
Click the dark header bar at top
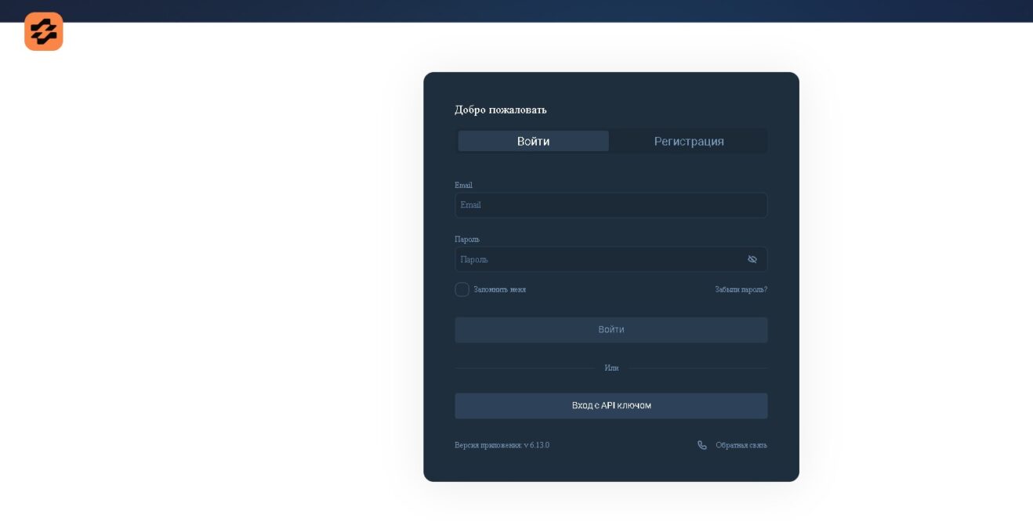516,10
